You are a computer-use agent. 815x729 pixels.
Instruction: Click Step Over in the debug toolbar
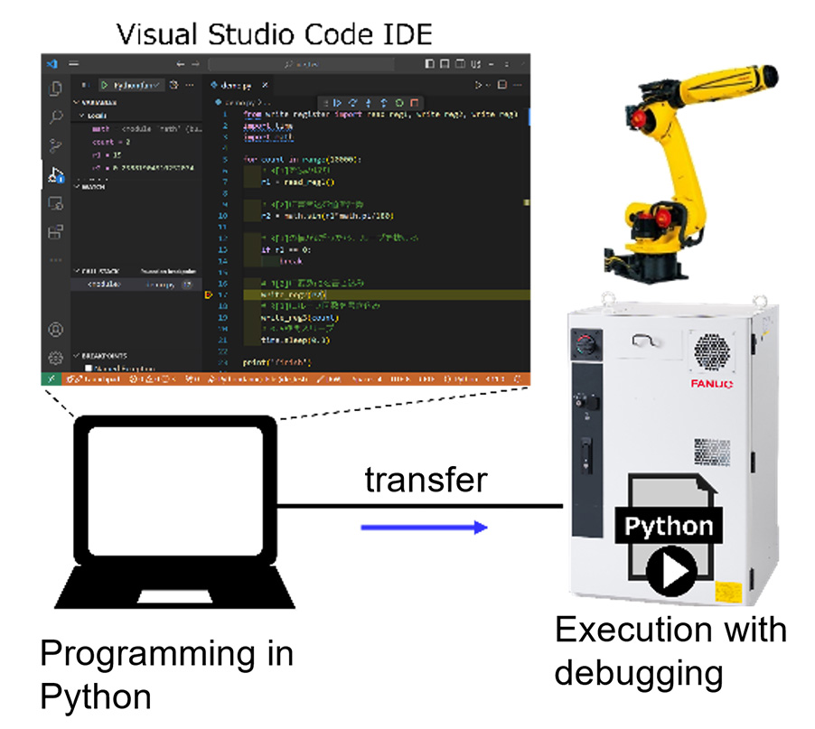(x=353, y=103)
